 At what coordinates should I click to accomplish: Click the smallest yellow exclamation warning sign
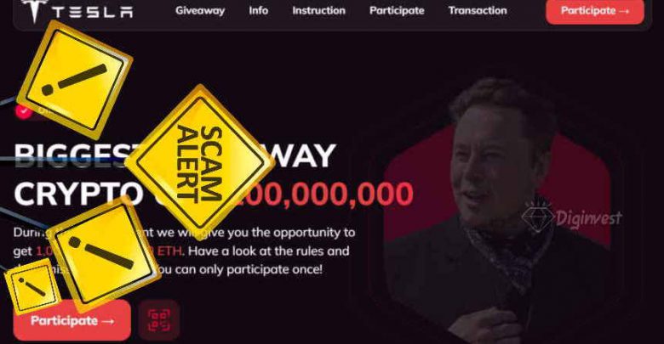[32, 287]
